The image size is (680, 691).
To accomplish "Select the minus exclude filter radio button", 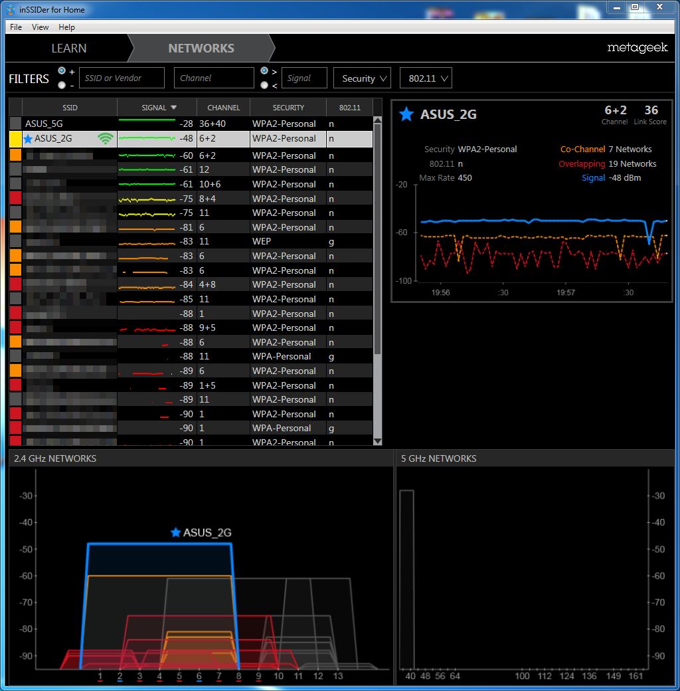I will tap(62, 85).
